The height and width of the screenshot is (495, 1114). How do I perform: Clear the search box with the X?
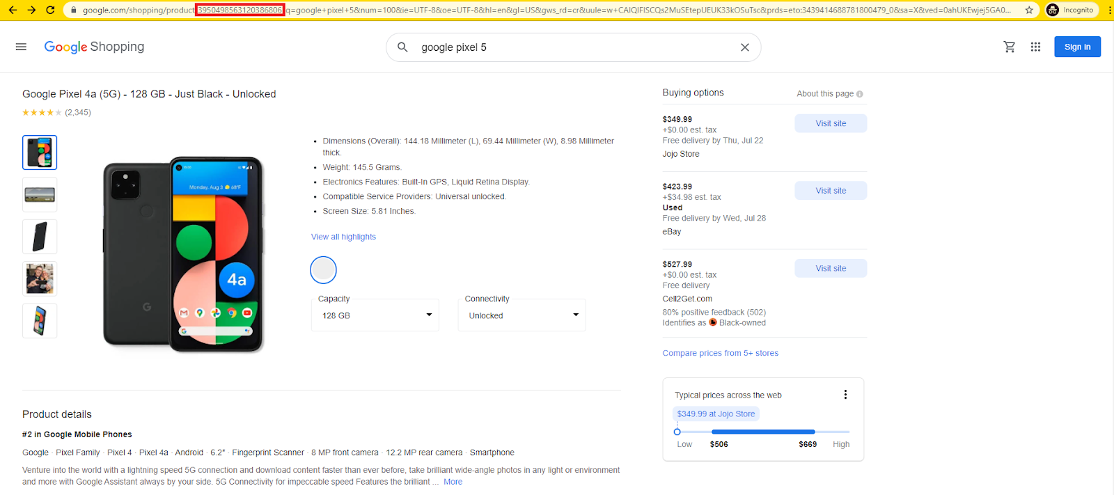(x=745, y=47)
